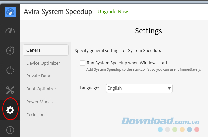
Task: Switch to the Device Optimizer tab
Action: [x=43, y=63]
